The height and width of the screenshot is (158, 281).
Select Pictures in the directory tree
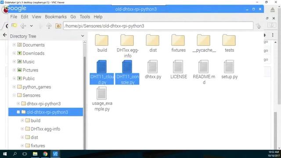[x=30, y=70]
